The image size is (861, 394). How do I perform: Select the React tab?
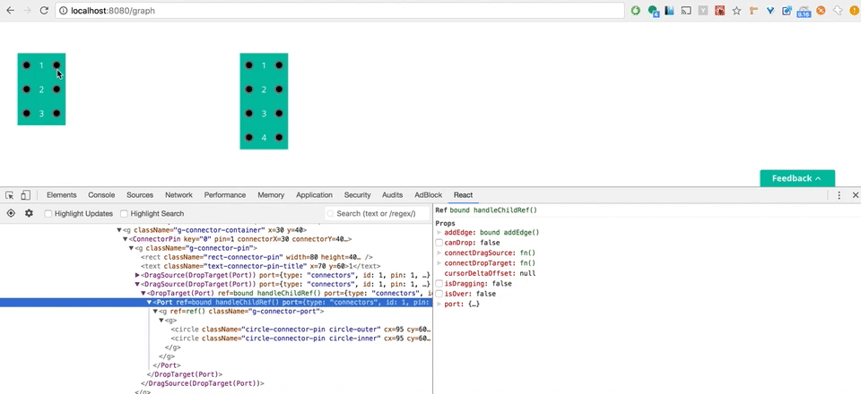[x=463, y=195]
